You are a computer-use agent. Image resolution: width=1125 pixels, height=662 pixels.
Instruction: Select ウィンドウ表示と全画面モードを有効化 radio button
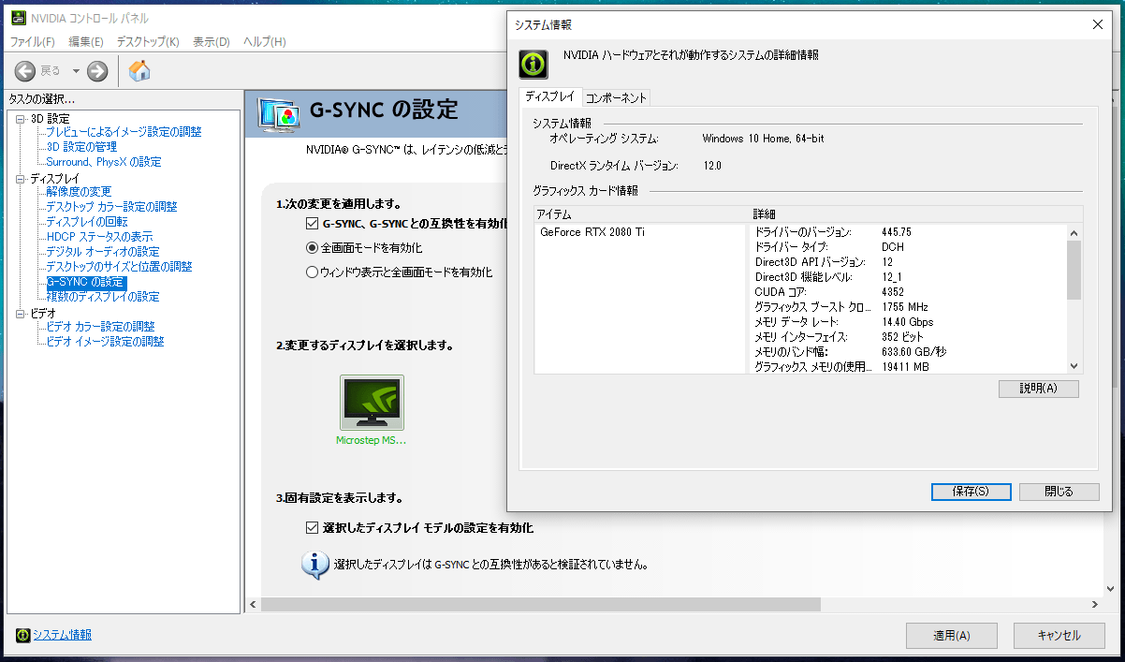tap(313, 272)
